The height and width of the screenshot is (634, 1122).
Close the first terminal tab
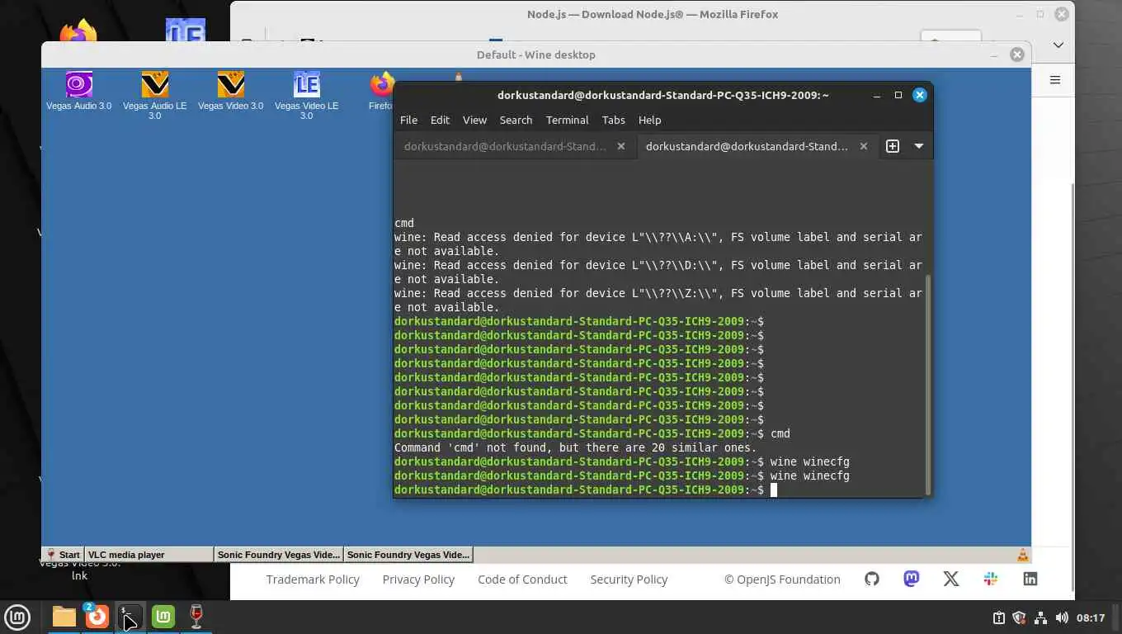click(621, 146)
